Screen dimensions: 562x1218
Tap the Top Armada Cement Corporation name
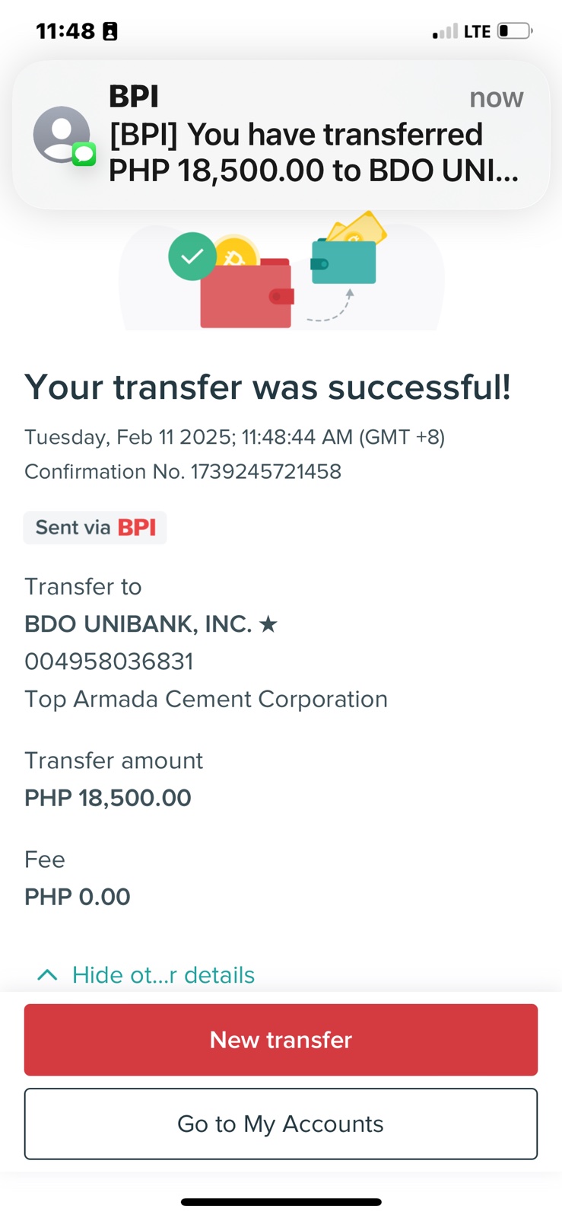(x=206, y=699)
